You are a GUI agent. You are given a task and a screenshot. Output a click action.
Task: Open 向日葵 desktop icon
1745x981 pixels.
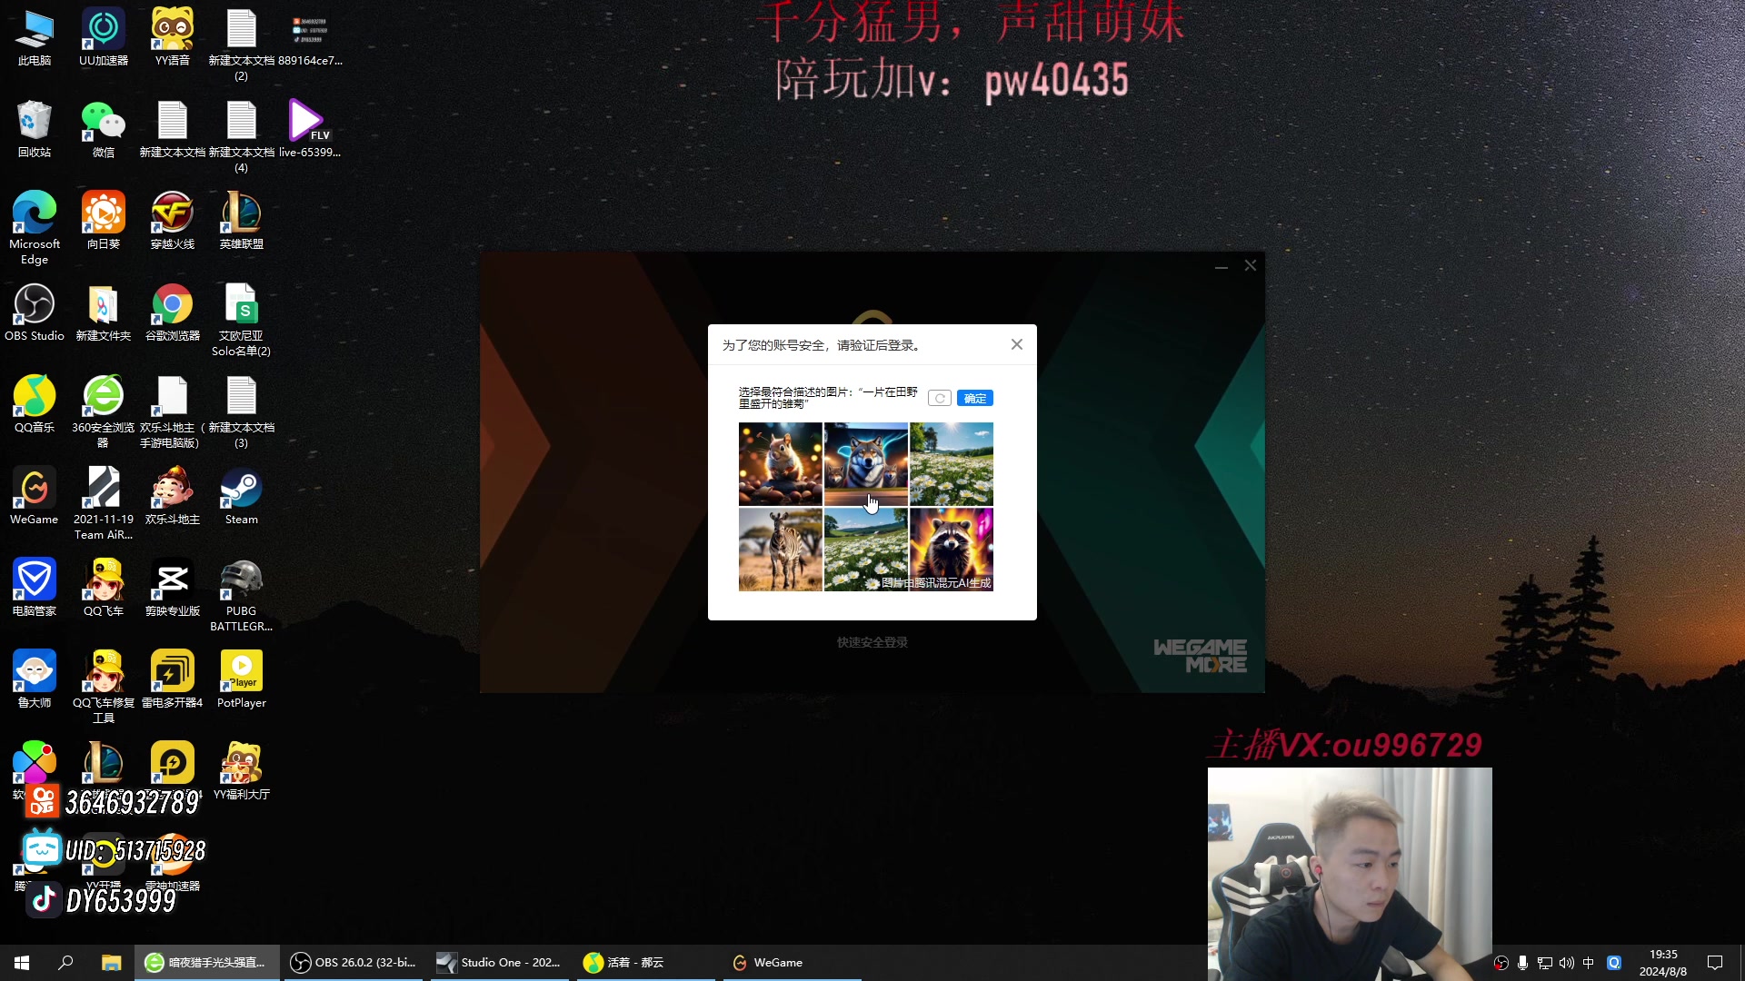(x=104, y=222)
